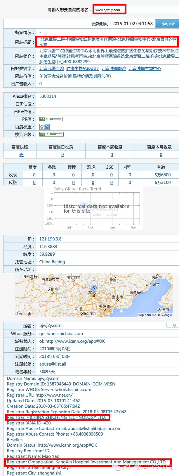Open the 肿瘤生物免疫治疗 keyword link
This screenshot has width=179, height=476.
[x=83, y=69]
